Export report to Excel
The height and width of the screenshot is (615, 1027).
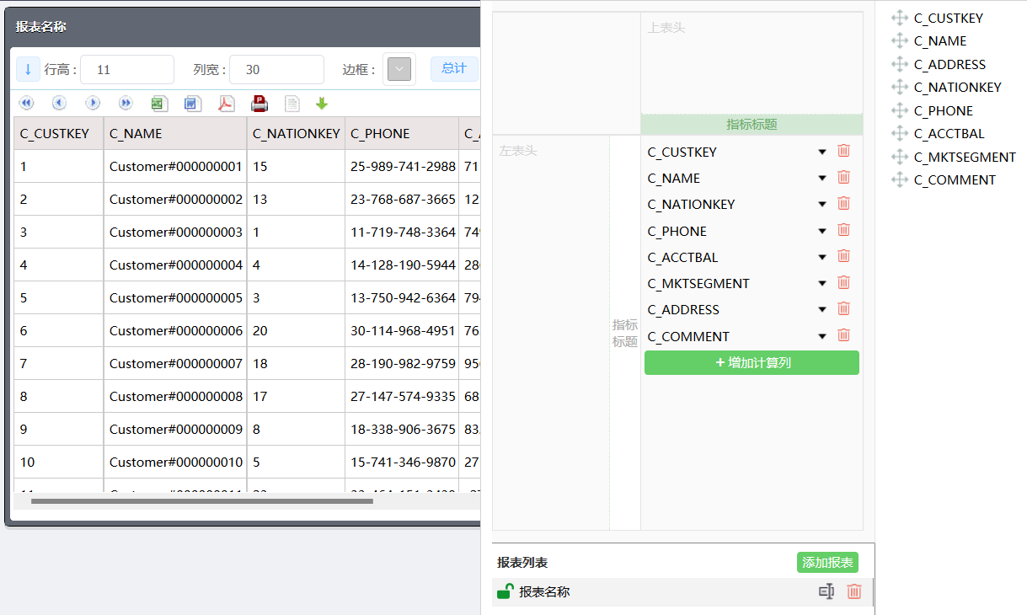(159, 104)
